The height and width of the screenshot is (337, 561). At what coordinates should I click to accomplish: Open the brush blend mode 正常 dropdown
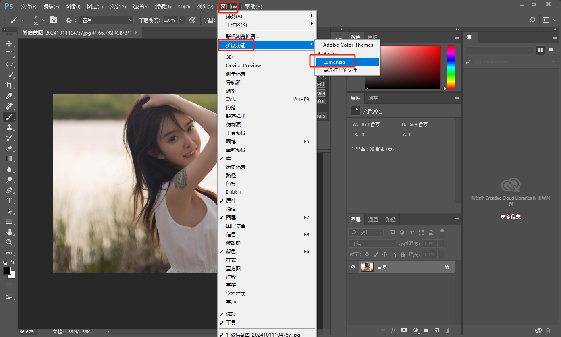point(106,20)
